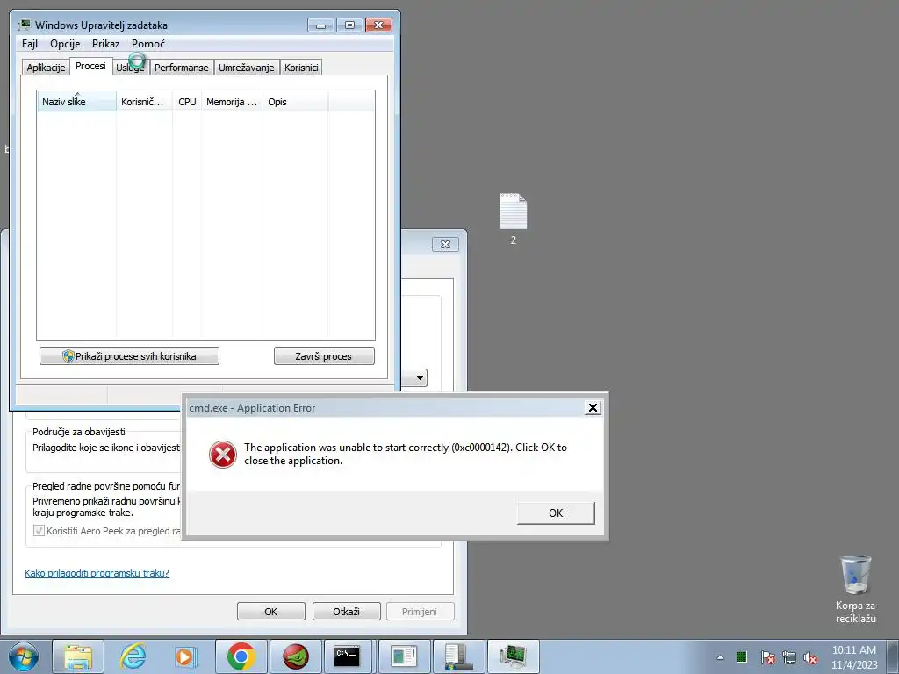The height and width of the screenshot is (674, 899).
Task: Select the Korpa za reciklažu recycle bin
Action: 855,589
